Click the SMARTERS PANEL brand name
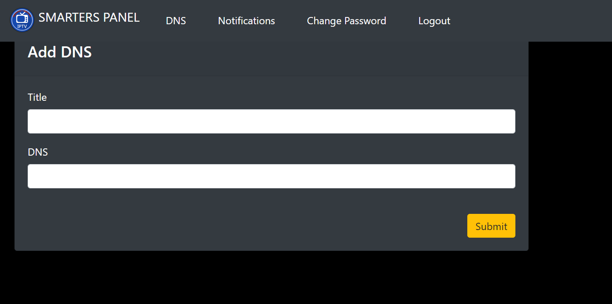612x304 pixels. [89, 17]
